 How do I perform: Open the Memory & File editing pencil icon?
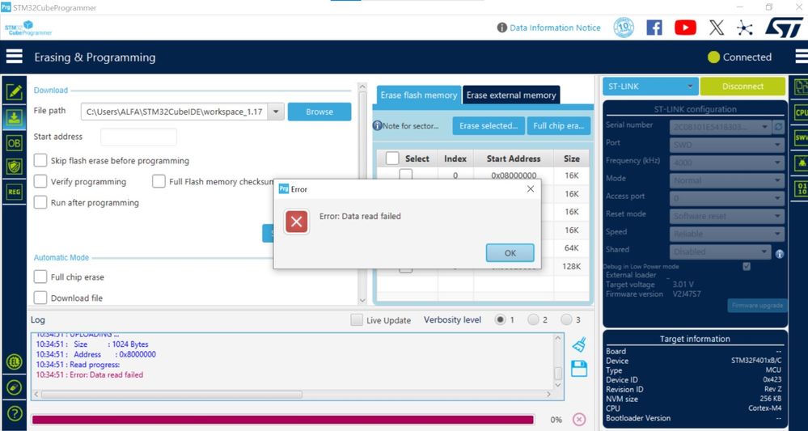point(14,92)
